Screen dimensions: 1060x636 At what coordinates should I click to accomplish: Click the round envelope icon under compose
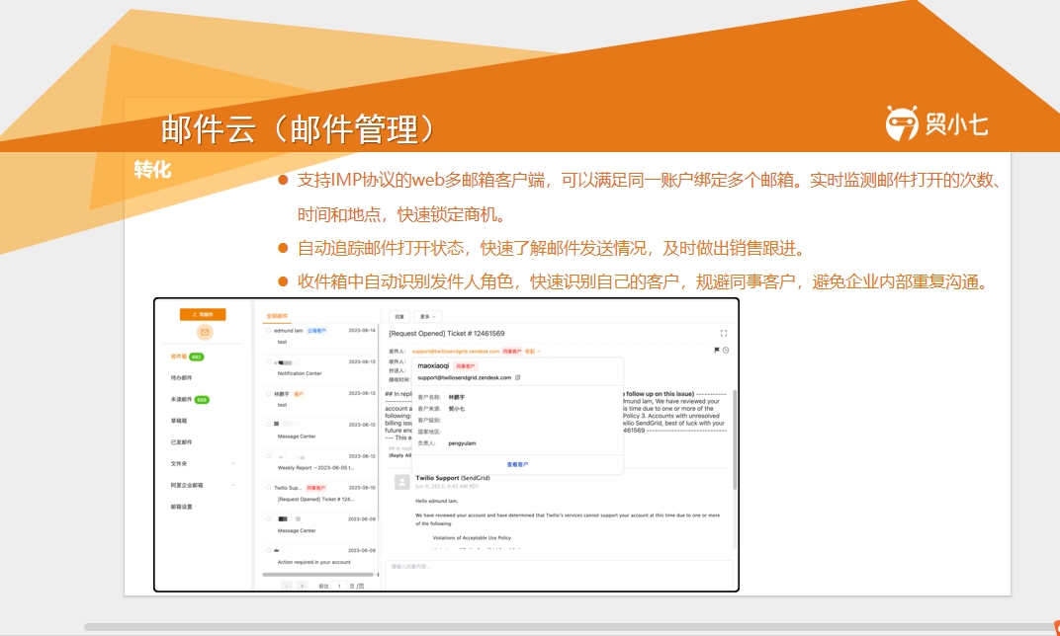click(x=204, y=332)
